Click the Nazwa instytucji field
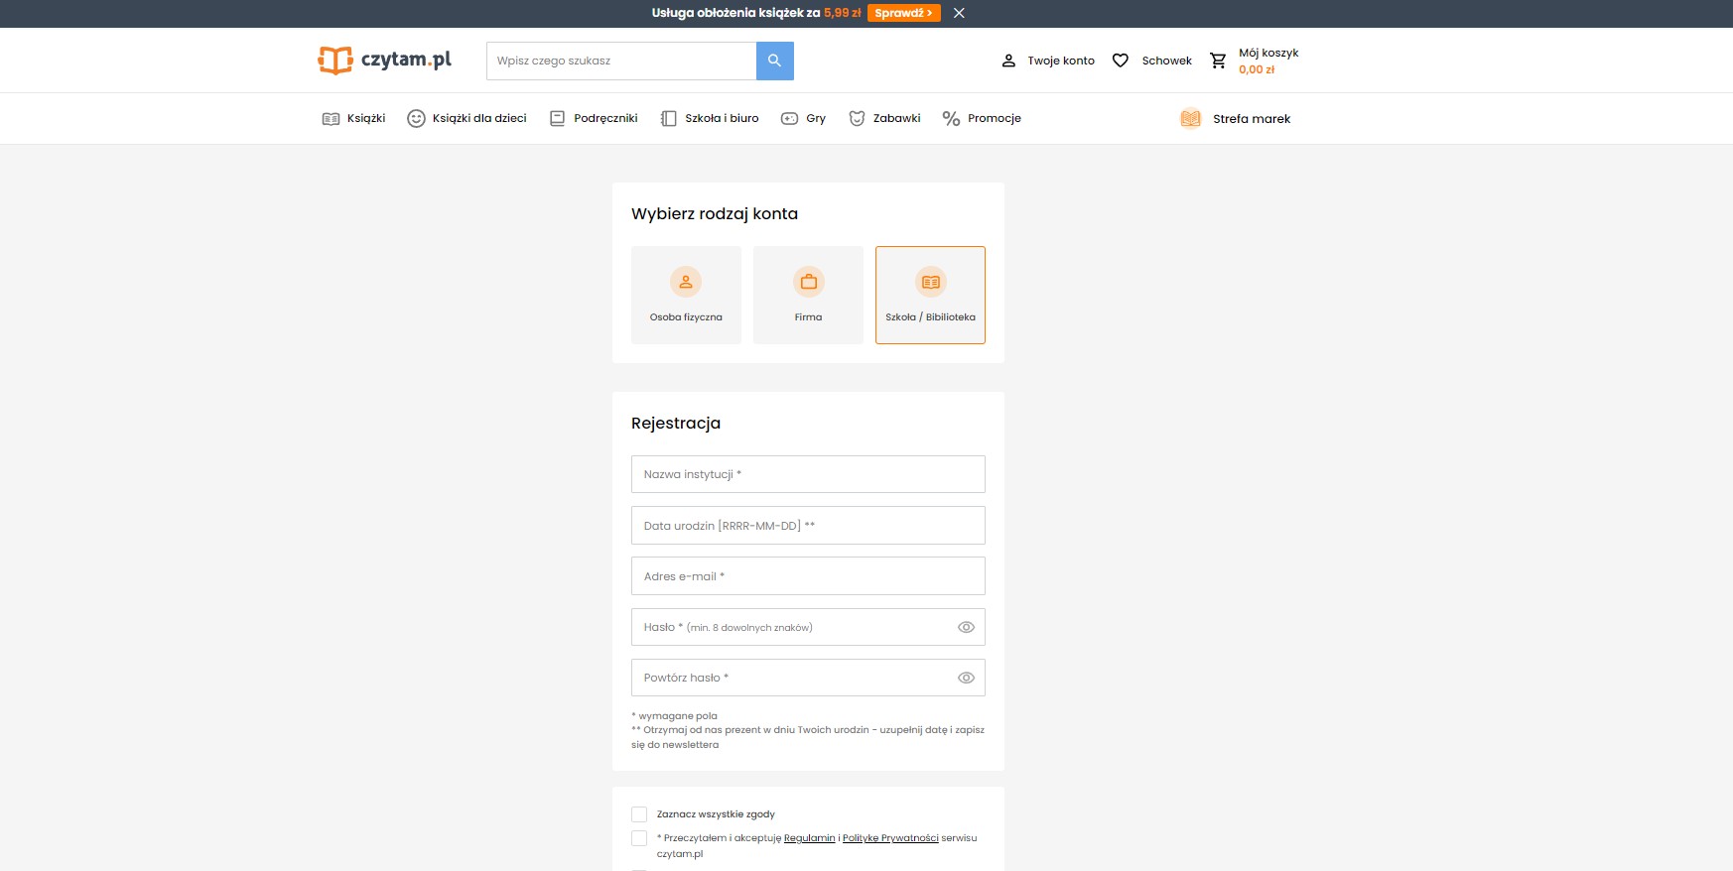The image size is (1733, 871). pos(808,474)
